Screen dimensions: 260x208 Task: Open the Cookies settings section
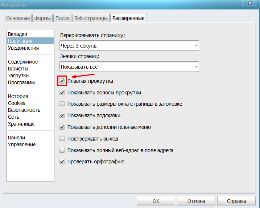coord(17,103)
